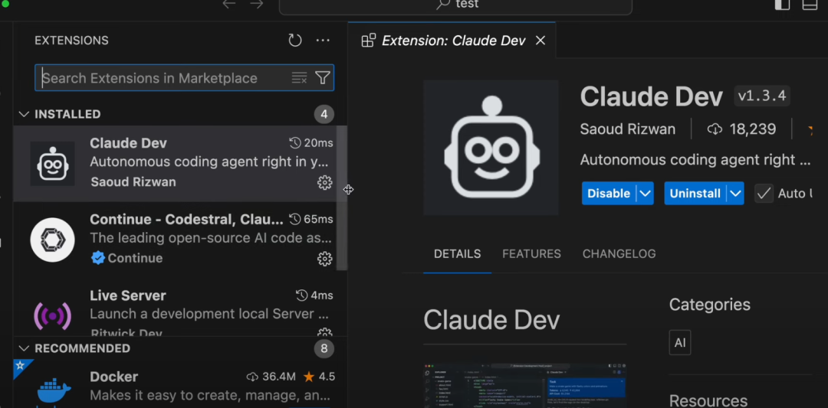828x408 pixels.
Task: Click the Resources heading
Action: 708,400
